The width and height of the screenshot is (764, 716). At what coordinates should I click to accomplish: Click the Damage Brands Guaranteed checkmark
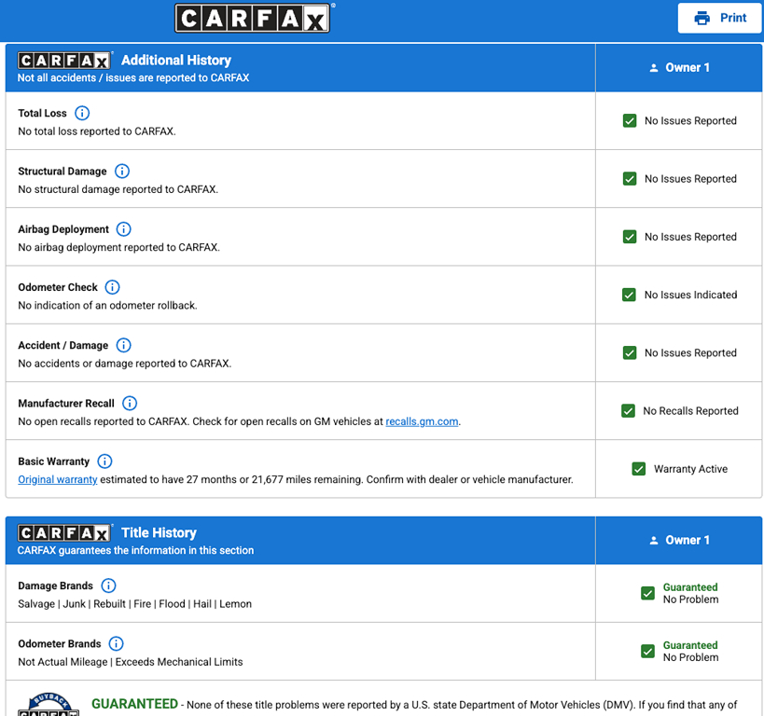tap(648, 593)
